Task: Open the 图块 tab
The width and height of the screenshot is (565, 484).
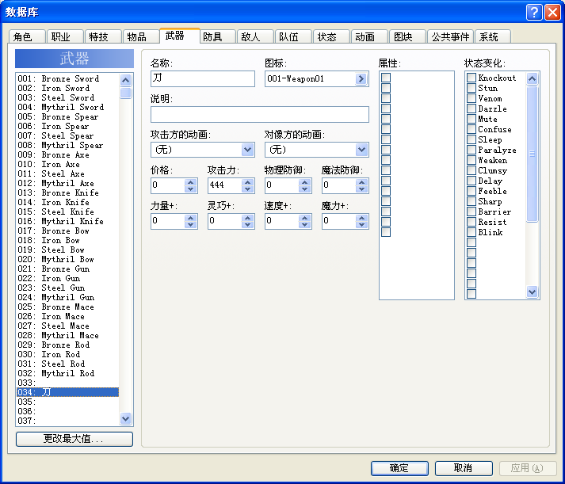Action: (407, 36)
